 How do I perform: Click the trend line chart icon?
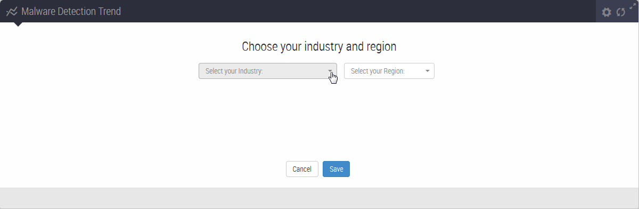tap(12, 11)
